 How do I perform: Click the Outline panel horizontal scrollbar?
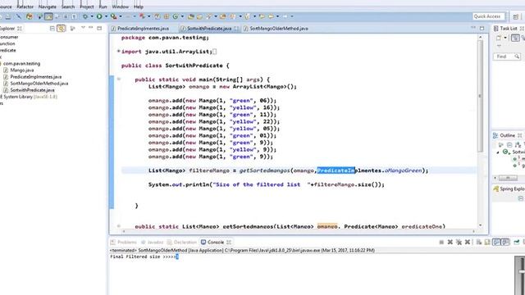tap(509, 179)
